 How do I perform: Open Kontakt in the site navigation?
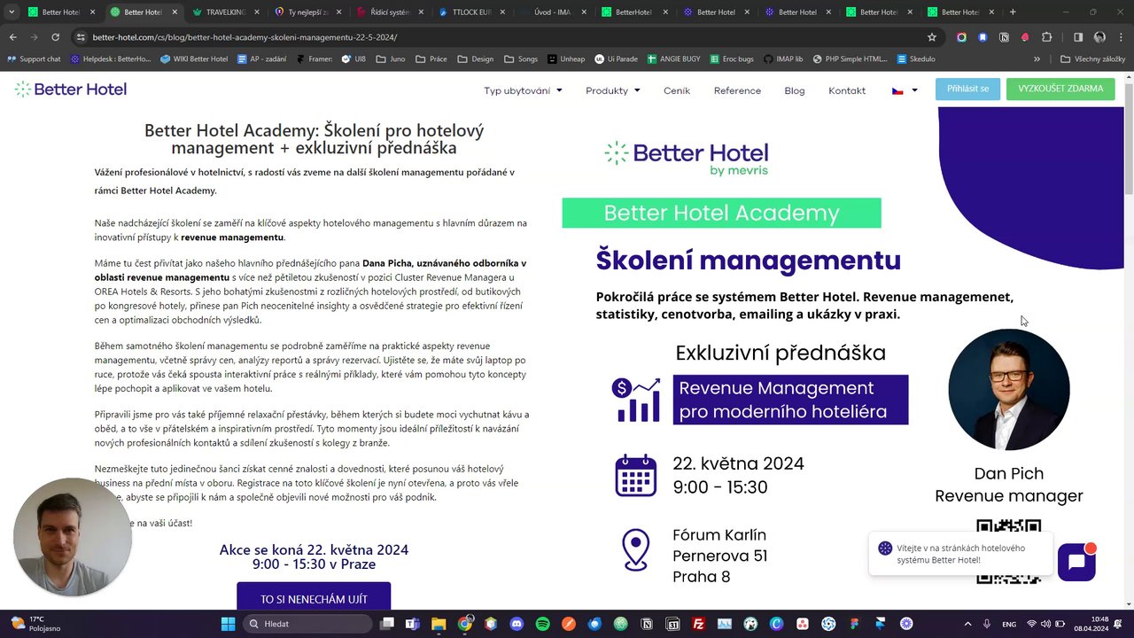click(x=847, y=90)
